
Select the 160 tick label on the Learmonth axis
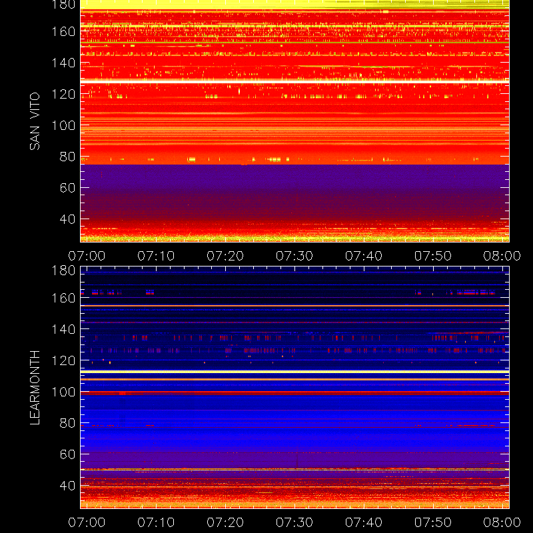[x=63, y=298]
